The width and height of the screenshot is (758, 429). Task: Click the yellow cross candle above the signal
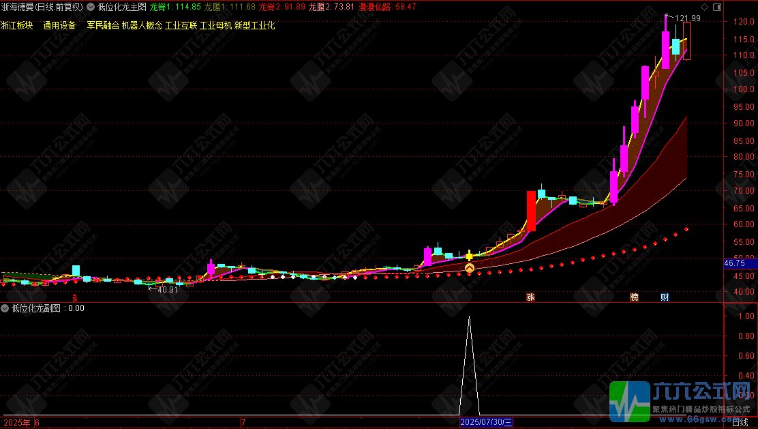tap(469, 255)
